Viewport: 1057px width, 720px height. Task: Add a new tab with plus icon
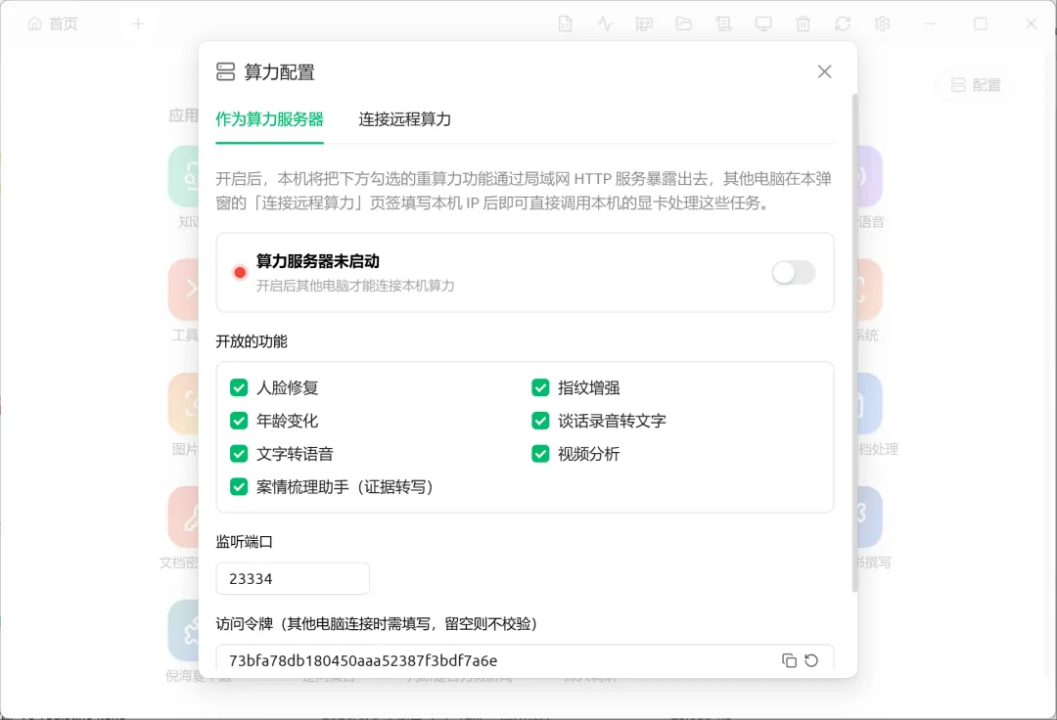point(138,24)
